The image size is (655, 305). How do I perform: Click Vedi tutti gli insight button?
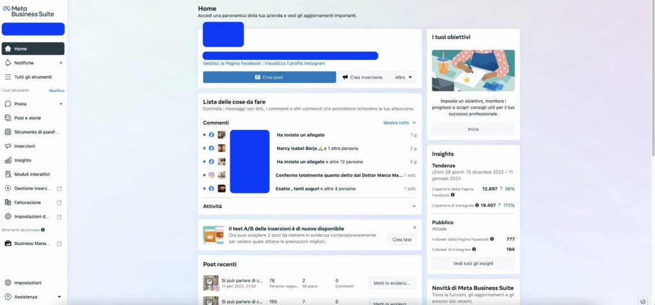pos(473,264)
